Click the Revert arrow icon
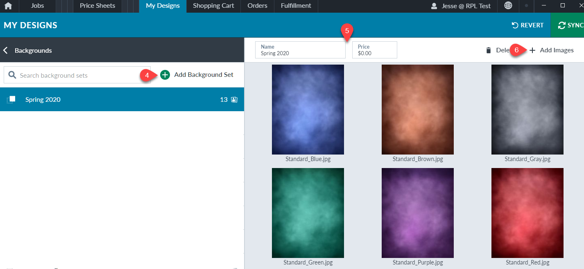Image resolution: width=584 pixels, height=269 pixels. 515,25
